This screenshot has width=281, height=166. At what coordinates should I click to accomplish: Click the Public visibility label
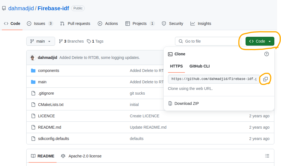click(x=78, y=8)
